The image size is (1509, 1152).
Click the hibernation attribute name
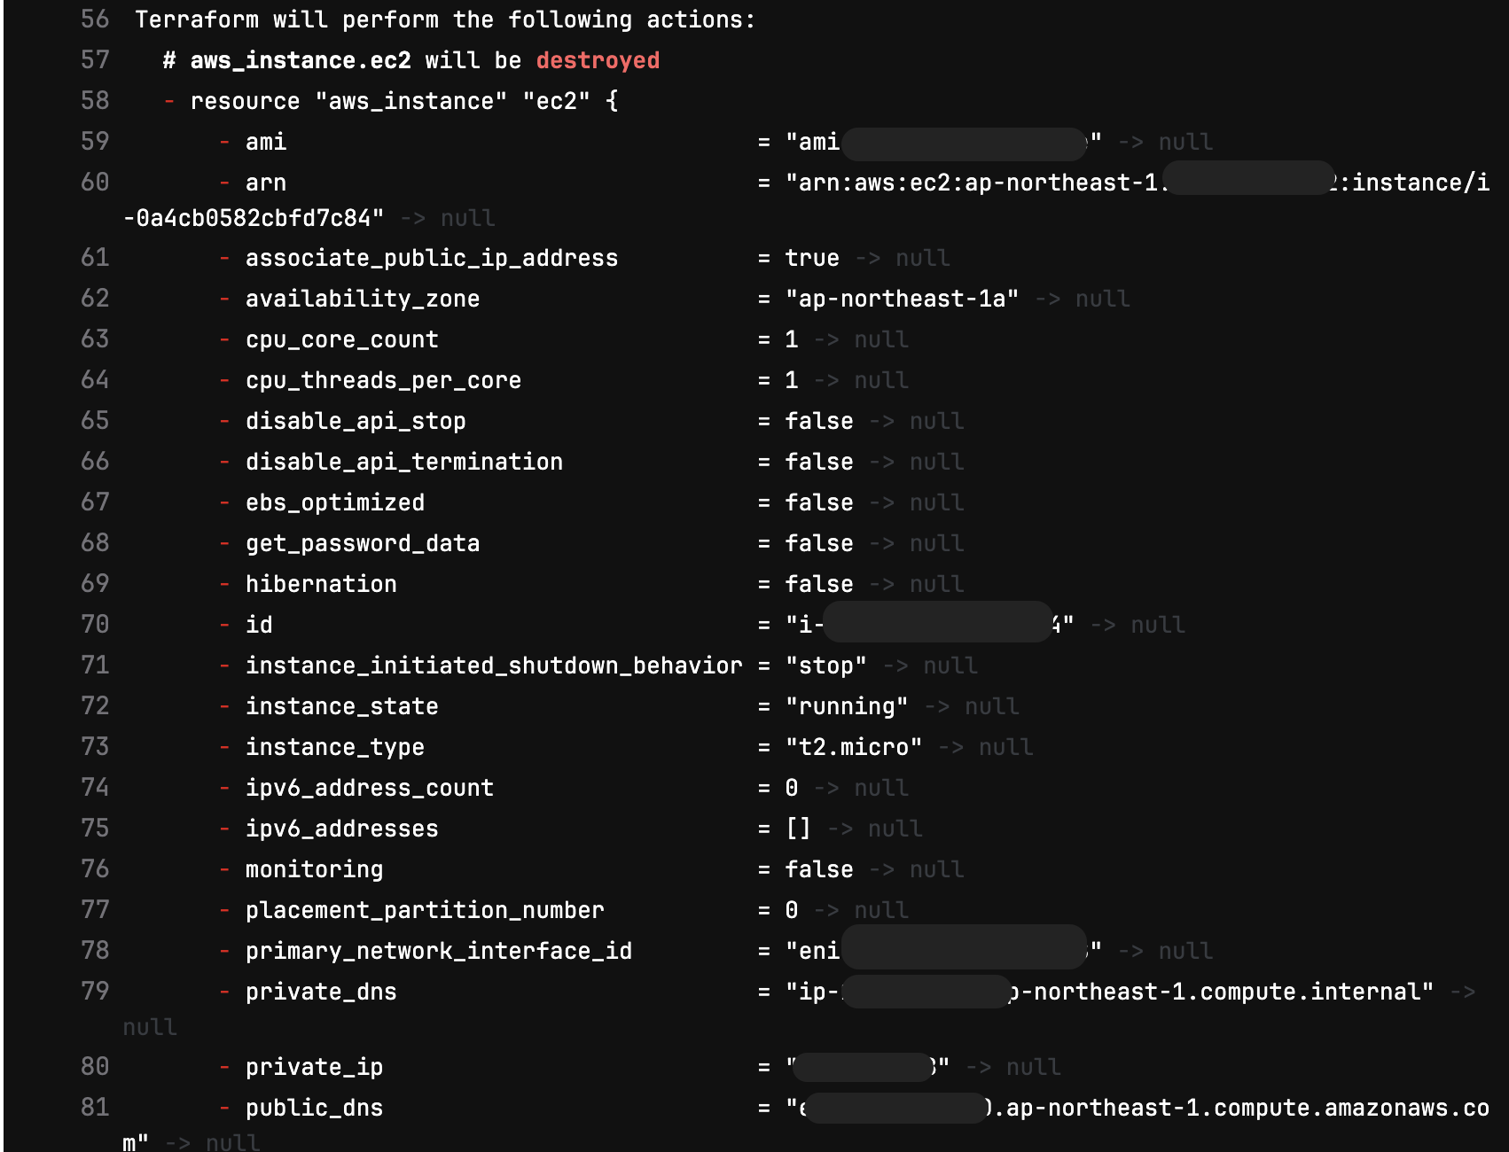point(321,584)
